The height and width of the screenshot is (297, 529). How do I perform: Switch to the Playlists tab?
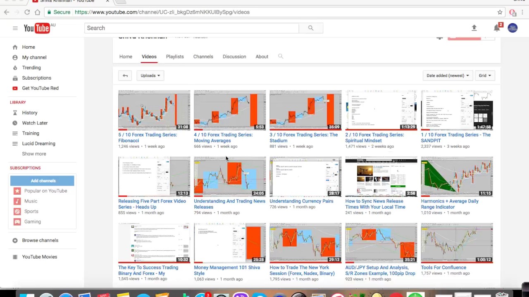point(175,57)
